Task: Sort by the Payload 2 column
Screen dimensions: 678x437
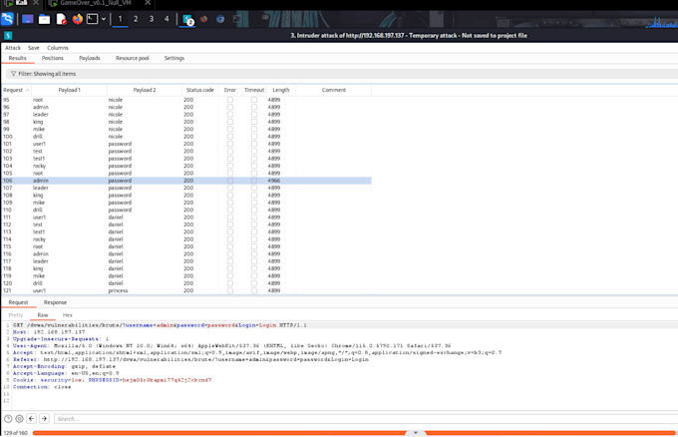Action: click(145, 90)
